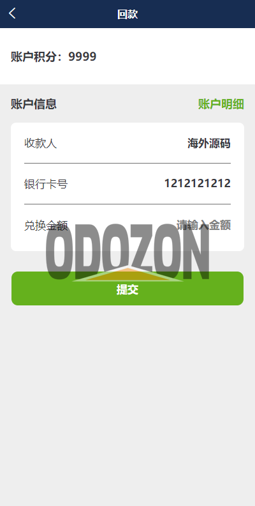Click the ODOZON watermark text

coord(128,252)
